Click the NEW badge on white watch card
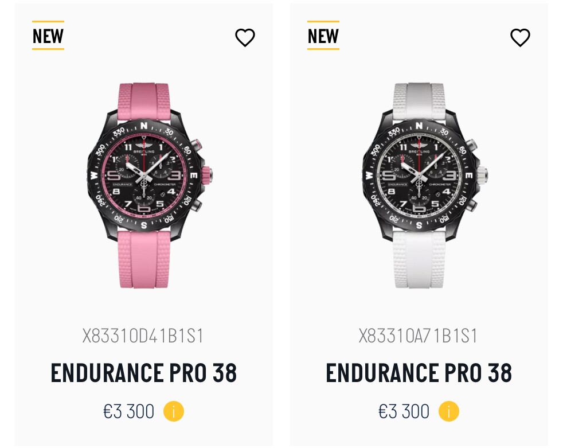This screenshot has height=448, width=563. tap(323, 36)
